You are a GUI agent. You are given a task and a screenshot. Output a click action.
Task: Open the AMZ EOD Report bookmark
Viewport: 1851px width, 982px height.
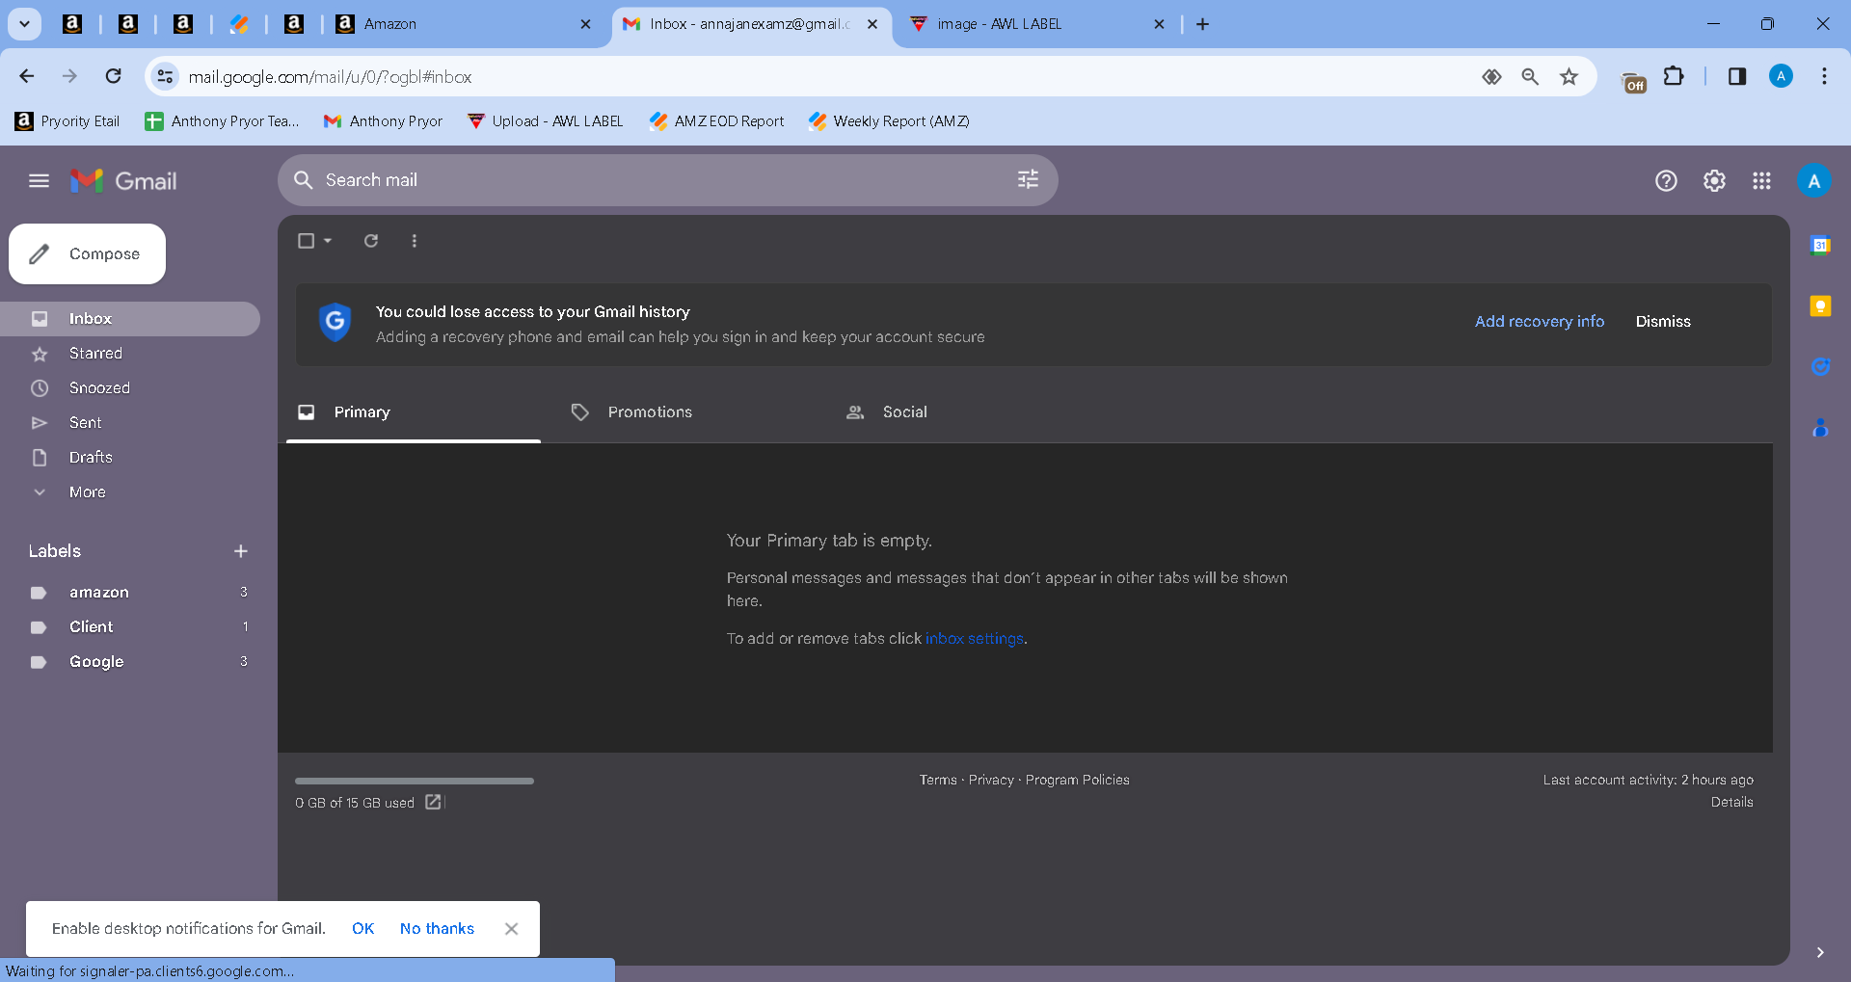(x=716, y=121)
